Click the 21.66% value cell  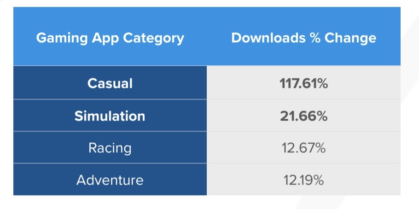click(x=303, y=116)
